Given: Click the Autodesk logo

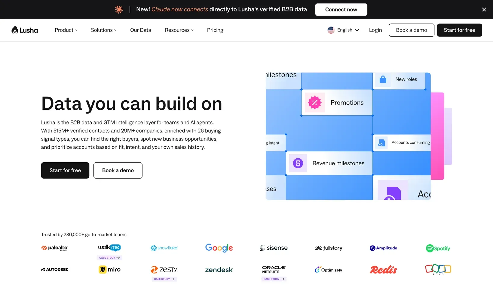Looking at the screenshot, I should pyautogui.click(x=55, y=270).
